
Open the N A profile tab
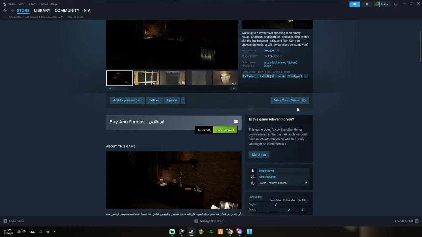click(x=87, y=11)
